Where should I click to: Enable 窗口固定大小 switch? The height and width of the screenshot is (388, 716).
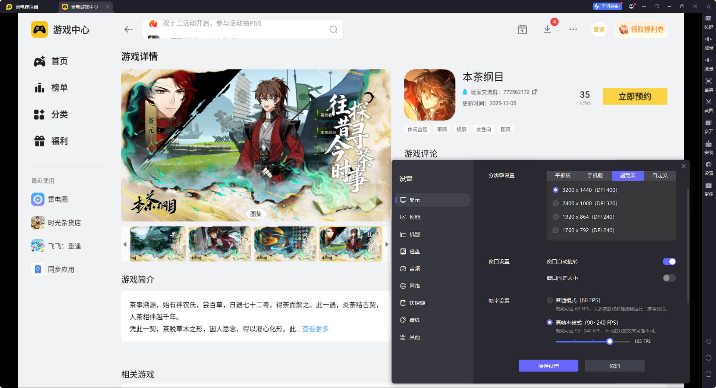point(669,278)
